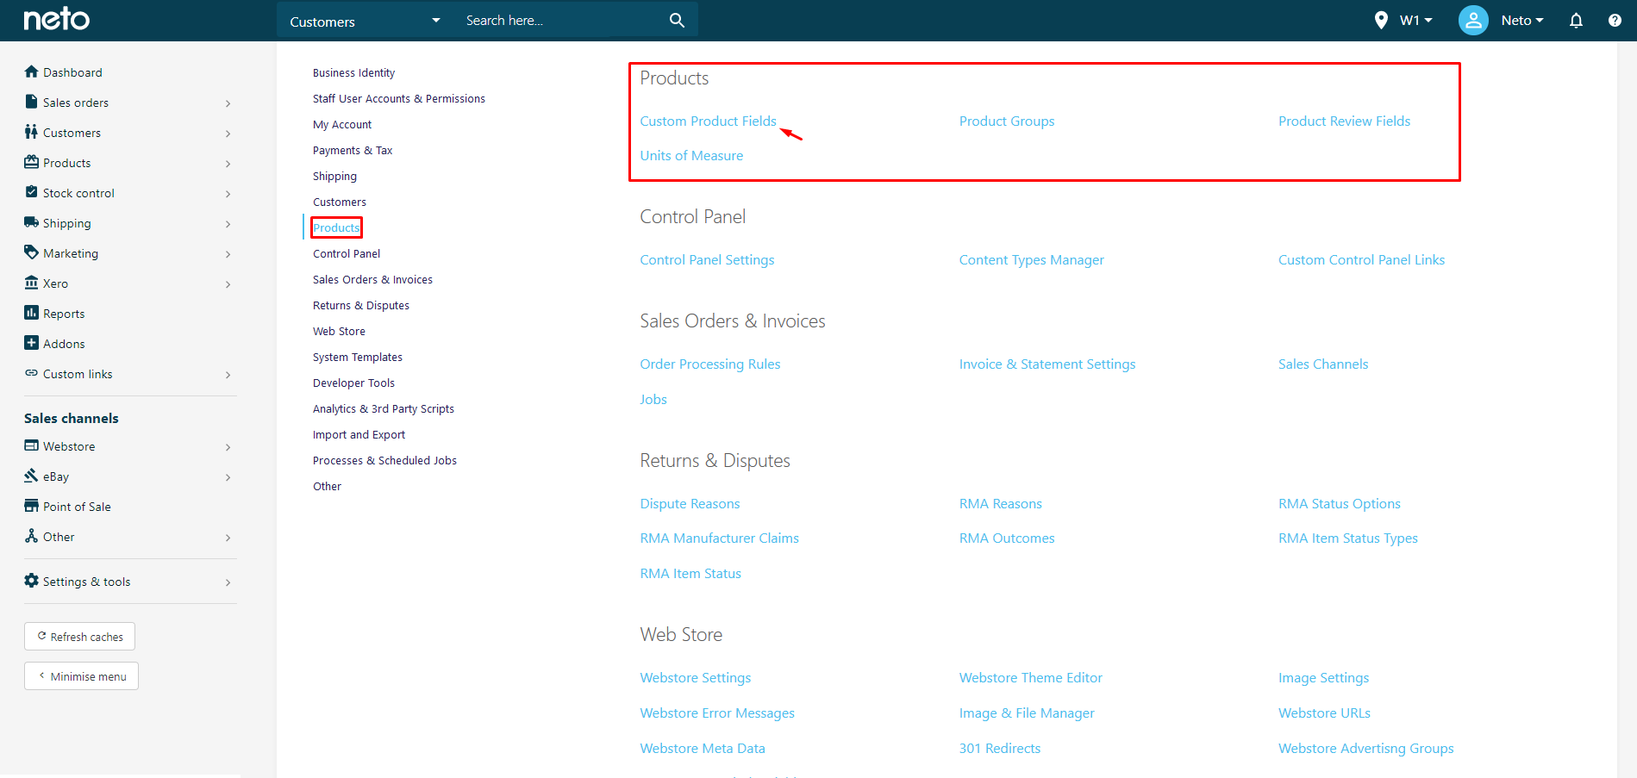The image size is (1637, 778).
Task: Expand the Custom links chevron
Action: (228, 375)
